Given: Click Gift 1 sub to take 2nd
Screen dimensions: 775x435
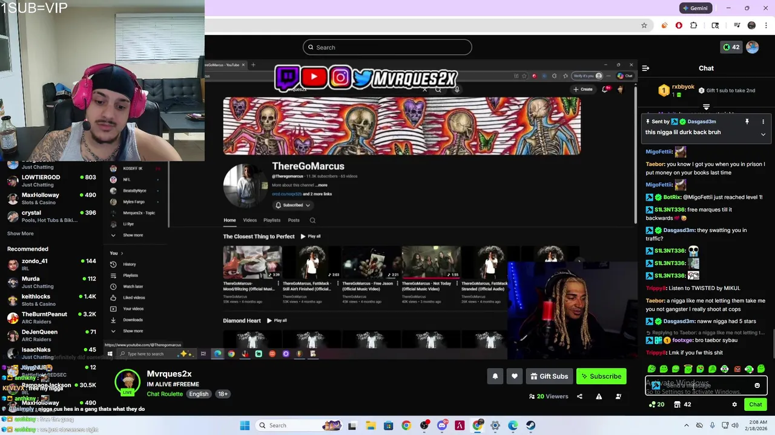Looking at the screenshot, I should click(x=727, y=91).
